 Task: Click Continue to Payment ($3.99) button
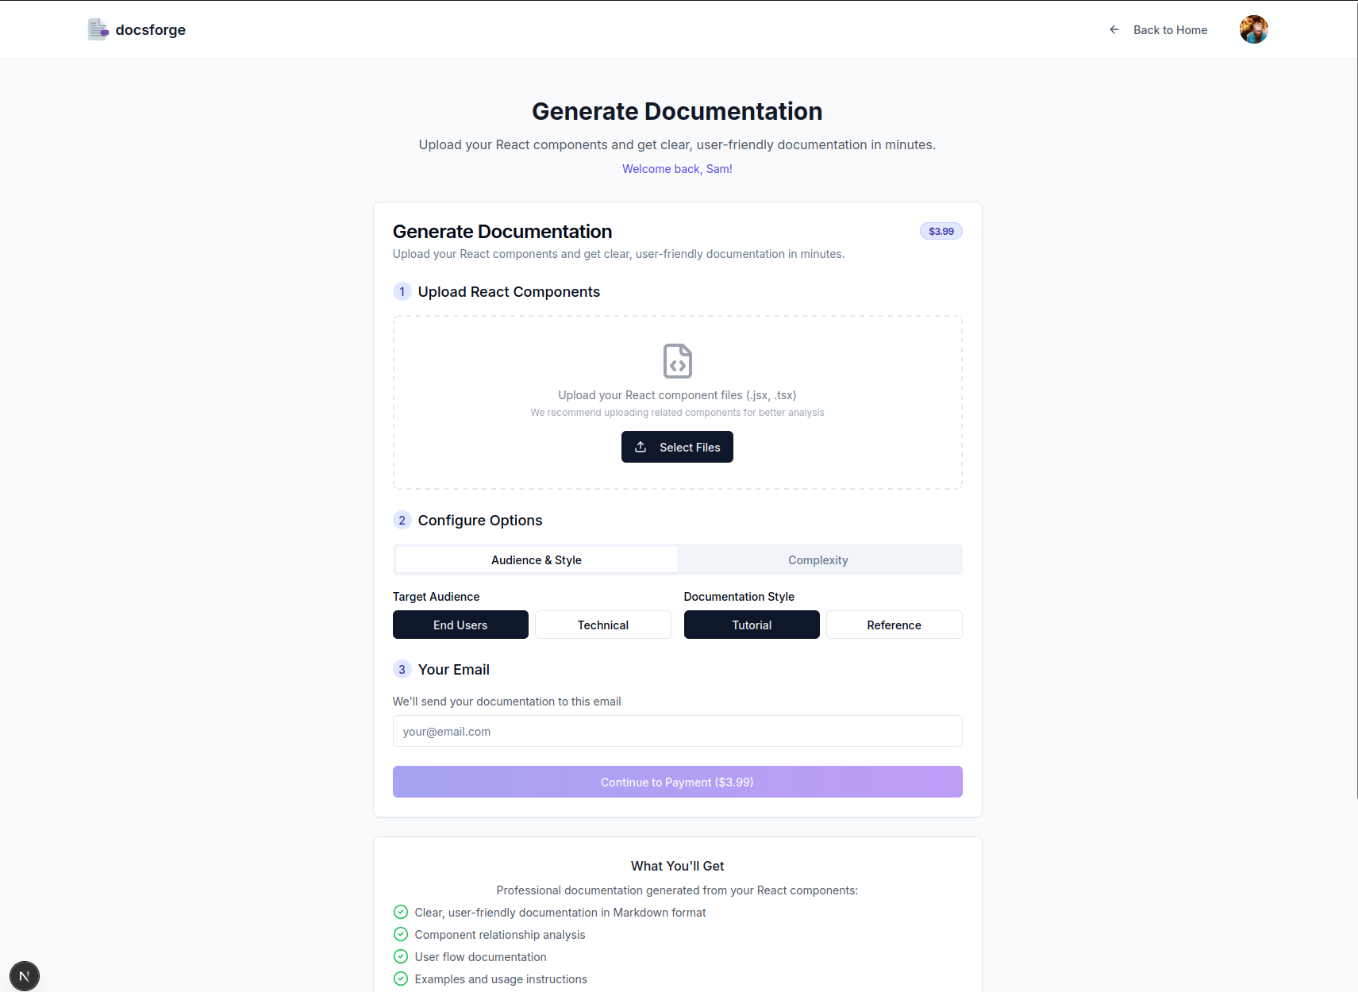pyautogui.click(x=677, y=782)
